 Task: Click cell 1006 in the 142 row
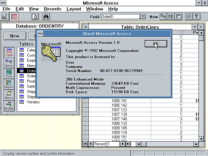pyautogui.click(x=104, y=105)
